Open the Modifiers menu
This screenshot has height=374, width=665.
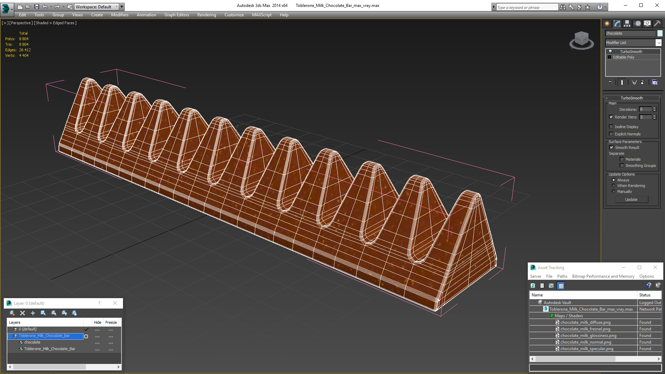pos(119,15)
